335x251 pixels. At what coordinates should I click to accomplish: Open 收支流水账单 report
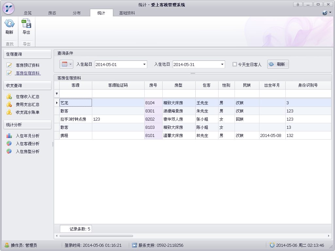(x=27, y=112)
